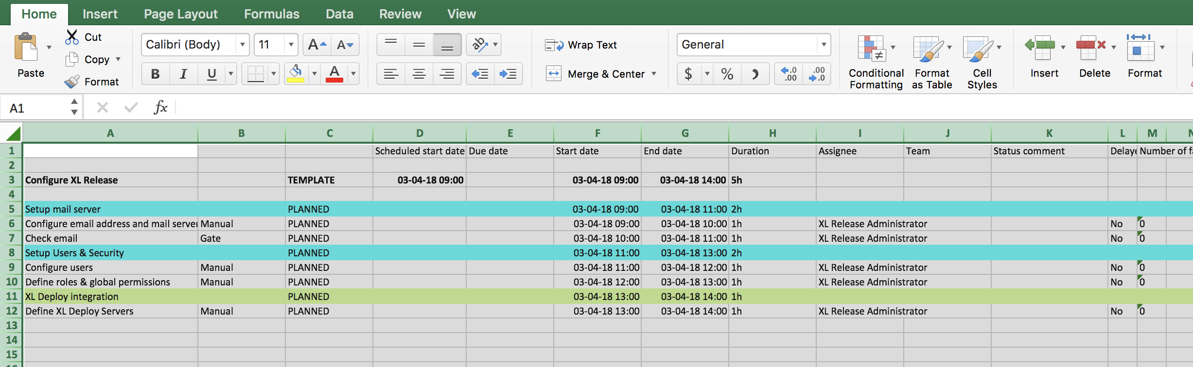Screen dimensions: 1193x367
Task: Switch to the View tab
Action: (x=461, y=14)
